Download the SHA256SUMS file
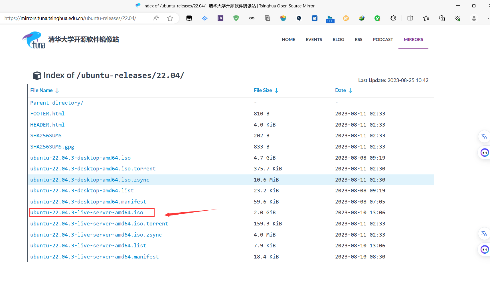This screenshot has width=490, height=283. tap(46, 136)
